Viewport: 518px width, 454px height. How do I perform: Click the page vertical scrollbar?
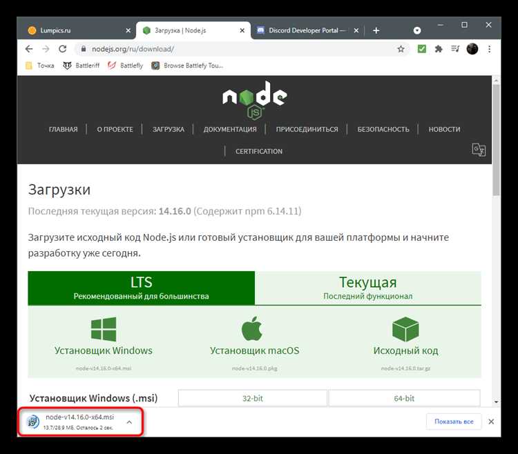[496, 138]
